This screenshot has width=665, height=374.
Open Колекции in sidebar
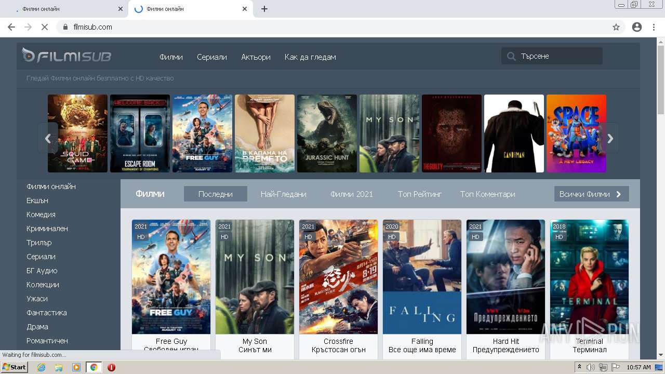[x=43, y=285]
